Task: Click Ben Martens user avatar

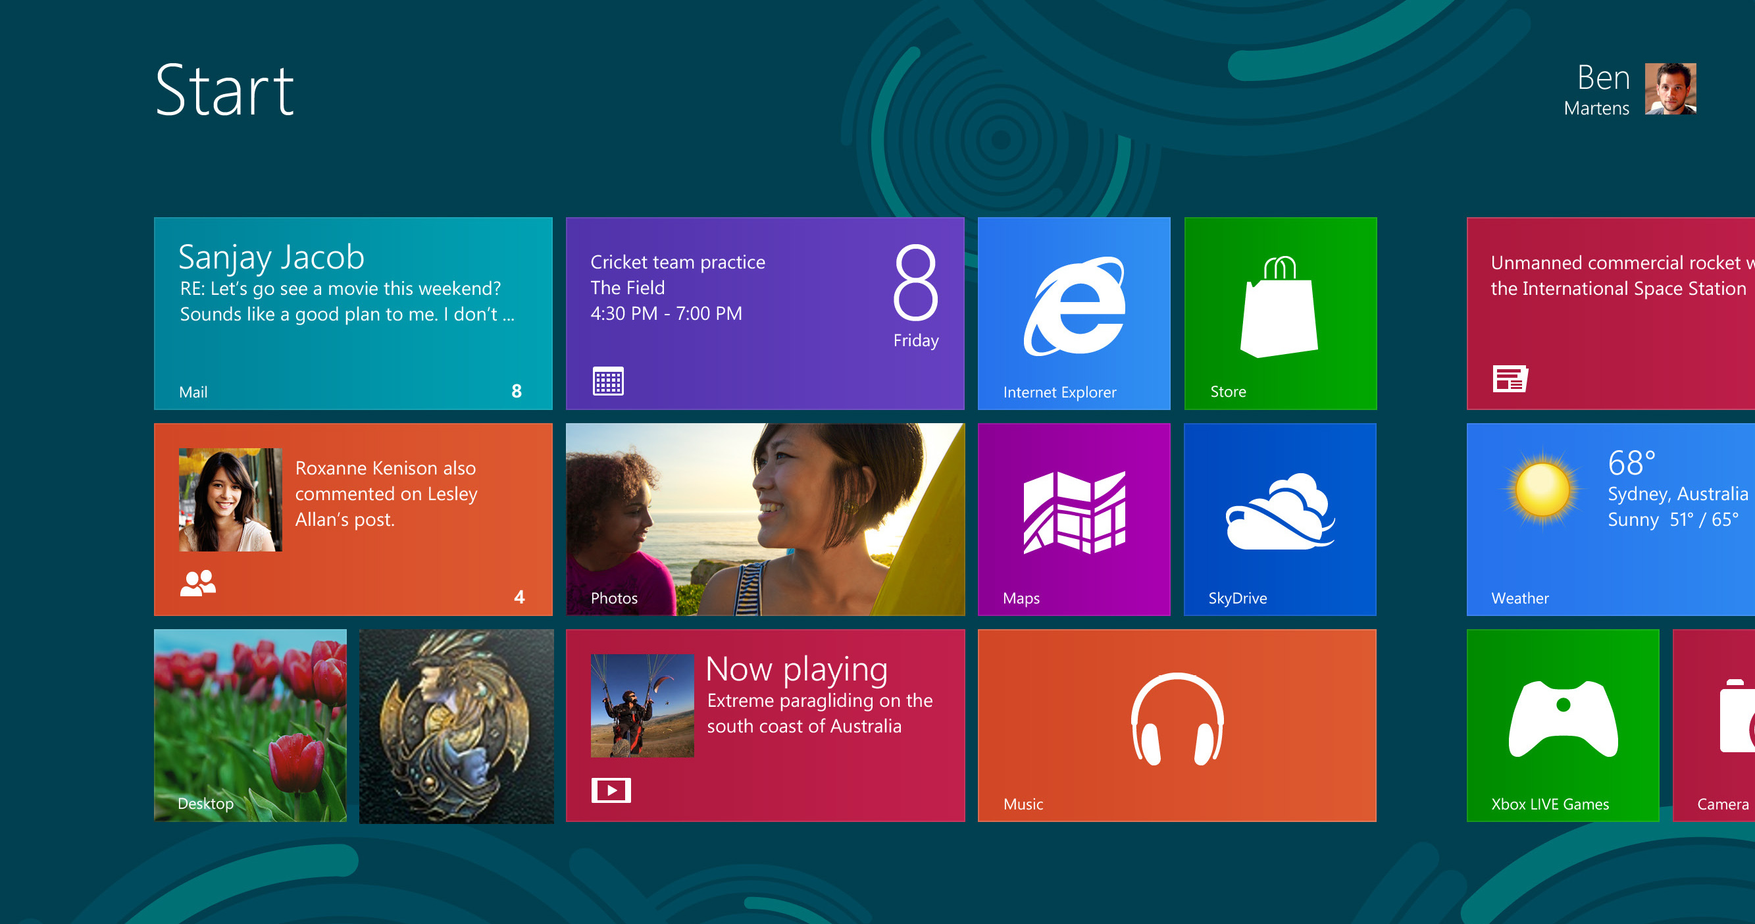Action: pos(1670,89)
